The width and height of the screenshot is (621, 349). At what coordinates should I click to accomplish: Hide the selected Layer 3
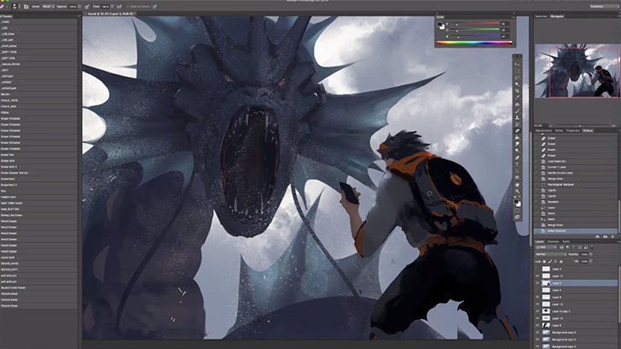click(x=537, y=283)
